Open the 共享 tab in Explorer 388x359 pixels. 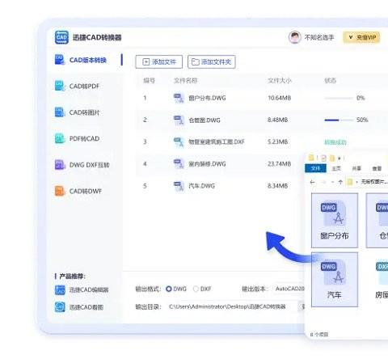tap(356, 168)
